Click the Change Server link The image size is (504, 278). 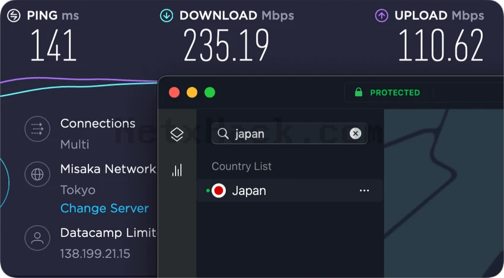click(x=104, y=208)
